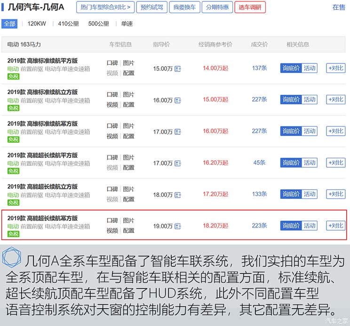
Task: Click 在售 status label
Action: coord(339,8)
